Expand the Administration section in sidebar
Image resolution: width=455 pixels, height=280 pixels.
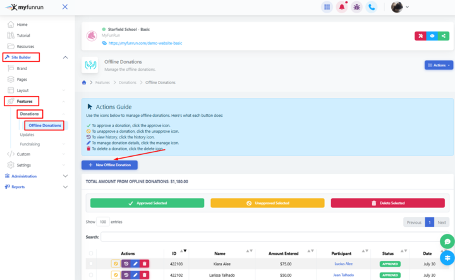point(38,176)
